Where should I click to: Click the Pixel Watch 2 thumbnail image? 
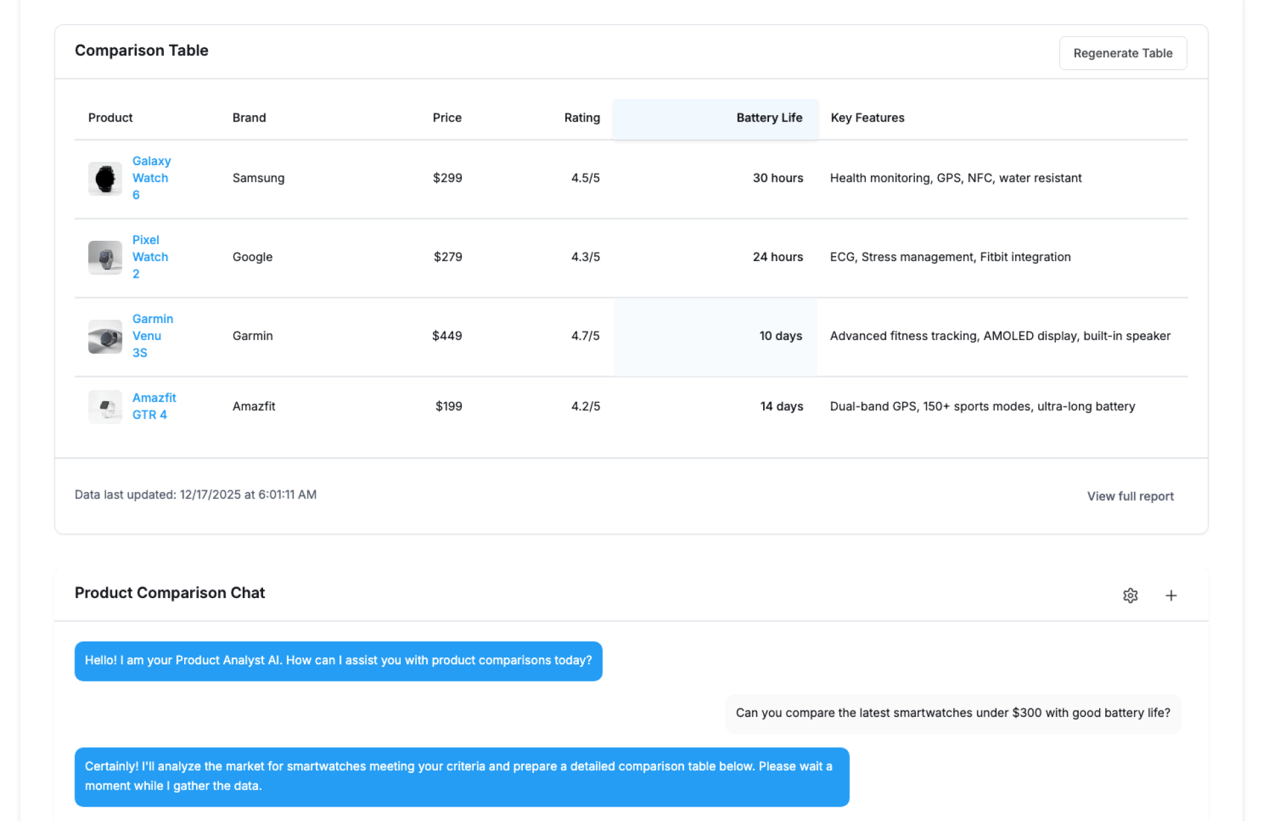coord(105,257)
